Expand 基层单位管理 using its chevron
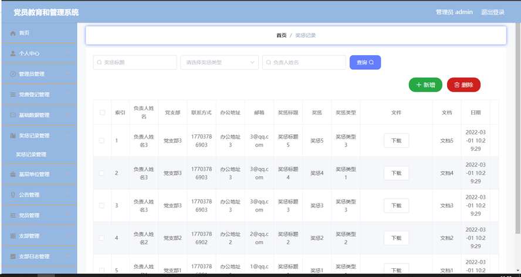 (68, 174)
